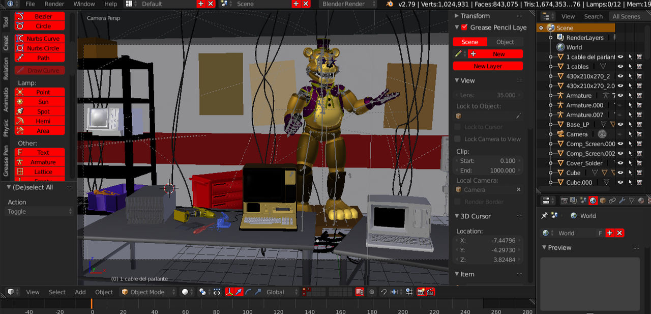The width and height of the screenshot is (651, 314).
Task: Open the Render menu
Action: pos(54,4)
